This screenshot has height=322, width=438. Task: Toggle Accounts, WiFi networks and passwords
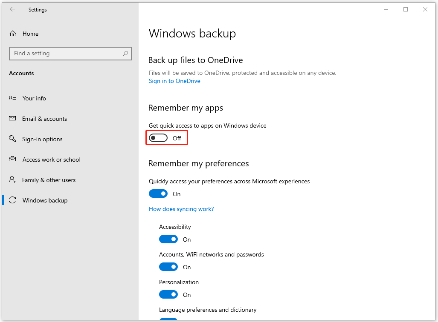coord(168,267)
